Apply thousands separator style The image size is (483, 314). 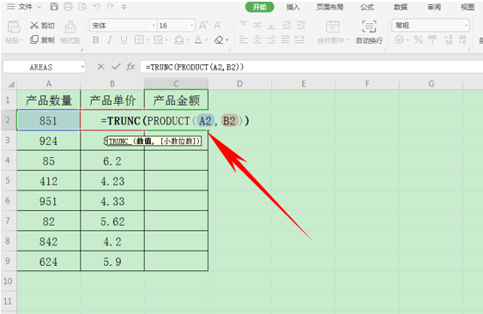432,39
